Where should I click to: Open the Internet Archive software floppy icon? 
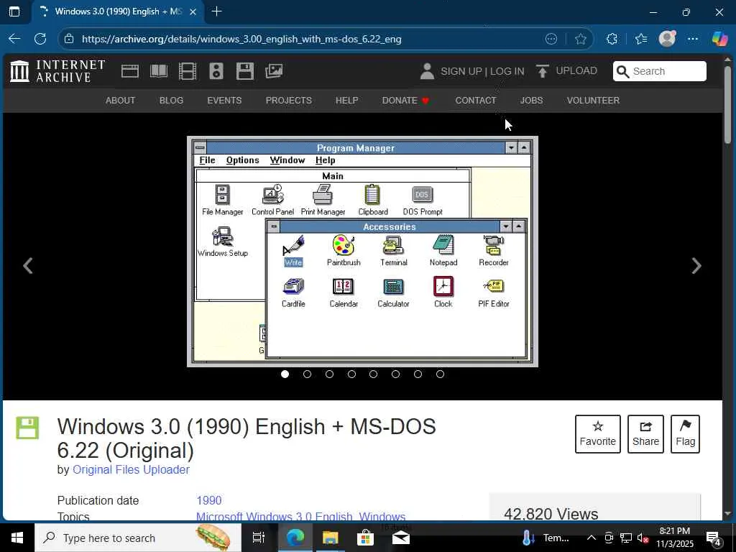[x=245, y=71]
